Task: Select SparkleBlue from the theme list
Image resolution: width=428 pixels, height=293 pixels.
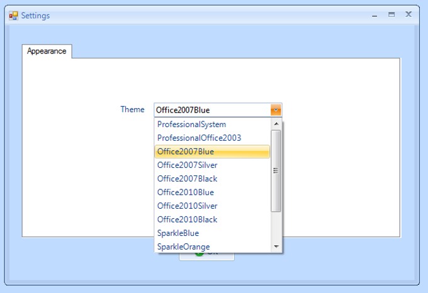Action: (x=212, y=233)
